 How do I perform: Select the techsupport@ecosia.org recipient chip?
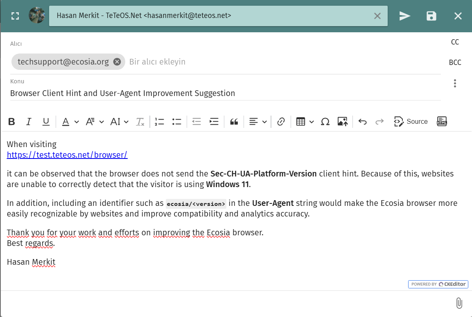point(63,62)
